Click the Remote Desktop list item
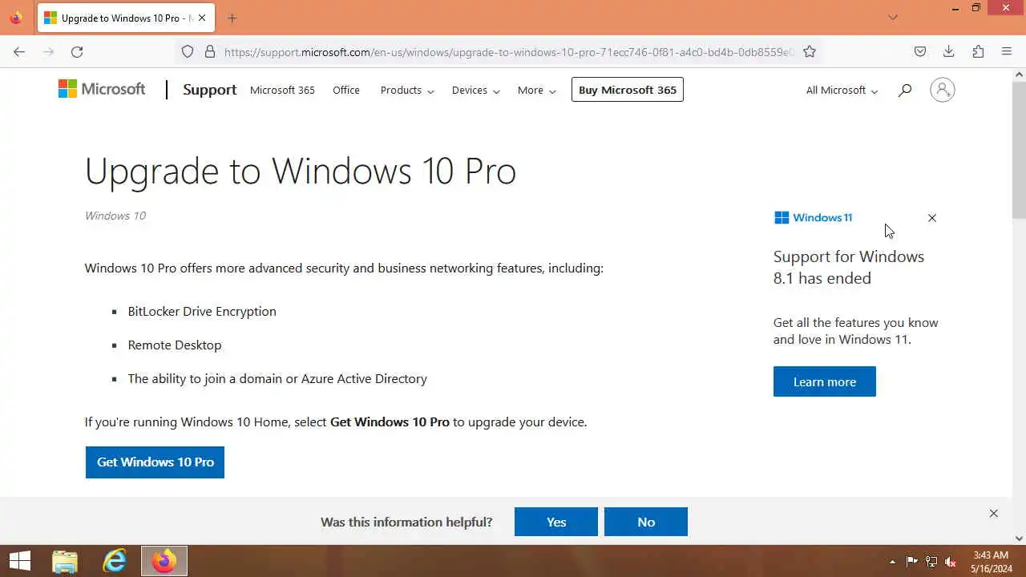The height and width of the screenshot is (577, 1026). (x=175, y=345)
